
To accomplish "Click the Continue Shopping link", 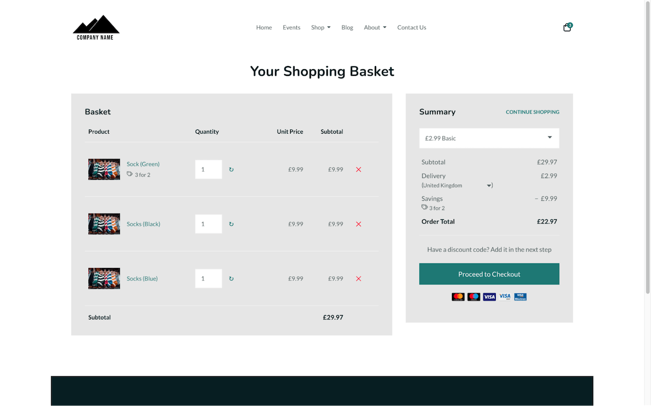I will pos(532,112).
